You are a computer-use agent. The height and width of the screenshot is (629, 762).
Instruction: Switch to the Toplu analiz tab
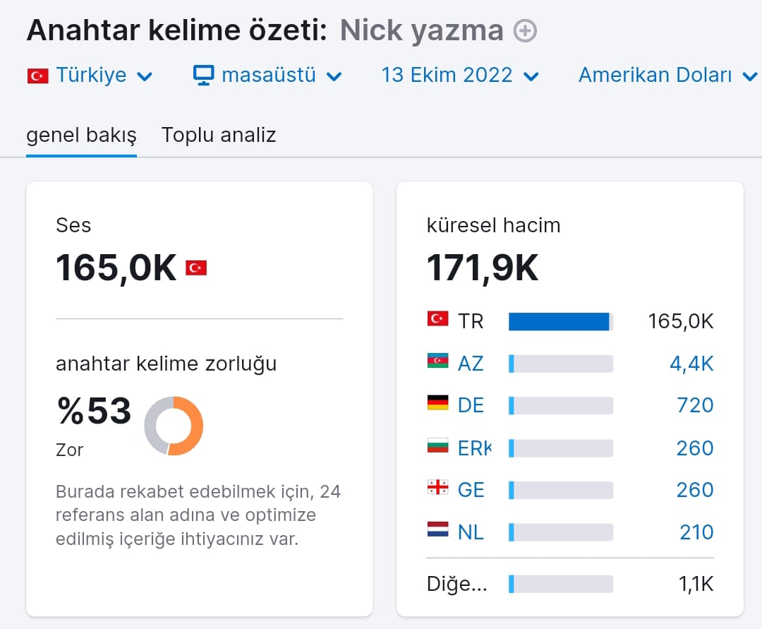[219, 135]
